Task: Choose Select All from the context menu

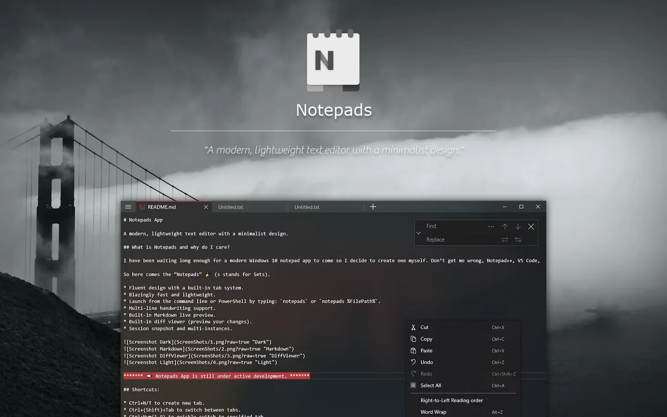Action: 463,385
